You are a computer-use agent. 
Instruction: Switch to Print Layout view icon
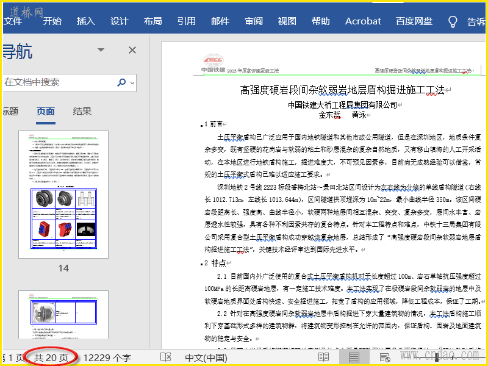(354, 357)
